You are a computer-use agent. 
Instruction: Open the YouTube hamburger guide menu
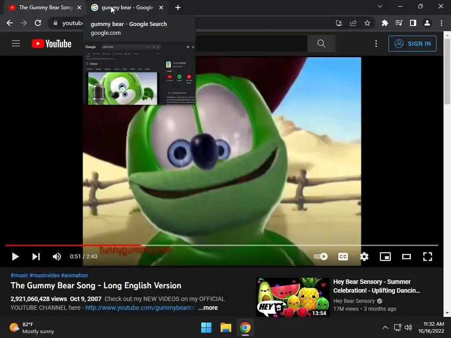16,44
